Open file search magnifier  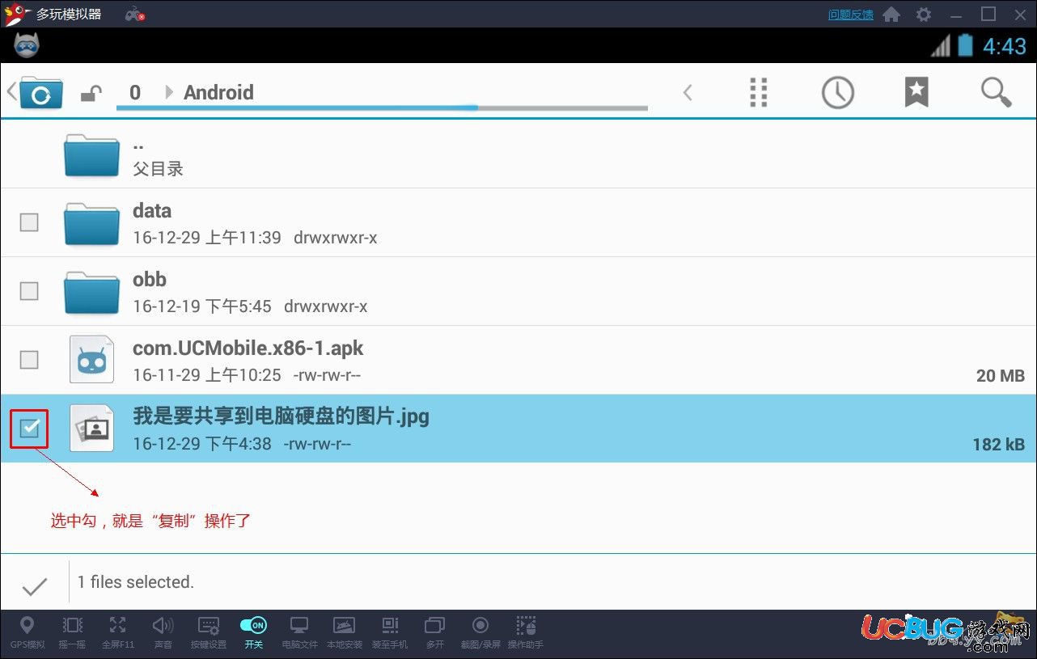[x=996, y=92]
